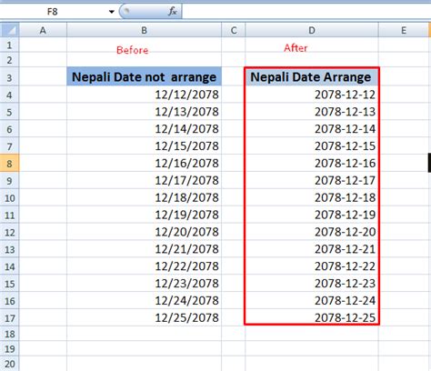The height and width of the screenshot is (371, 431).
Task: Click the 'Nepali Date Arrange' header cell
Action: pyautogui.click(x=312, y=76)
